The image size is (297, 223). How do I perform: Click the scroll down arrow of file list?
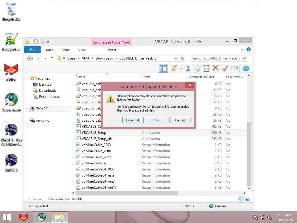(249, 188)
